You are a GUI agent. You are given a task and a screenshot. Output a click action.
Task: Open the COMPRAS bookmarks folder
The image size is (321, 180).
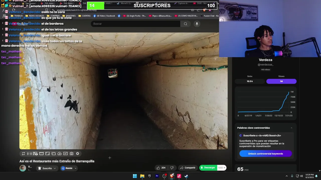pos(53,16)
